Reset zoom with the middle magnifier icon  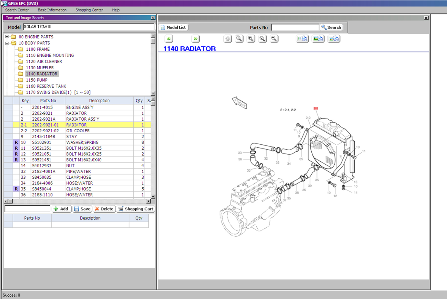pyautogui.click(x=262, y=39)
